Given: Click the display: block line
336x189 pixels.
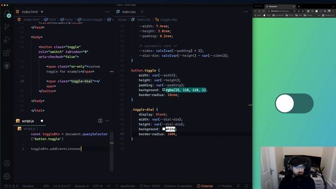Looking at the screenshot, I should pos(153,114).
